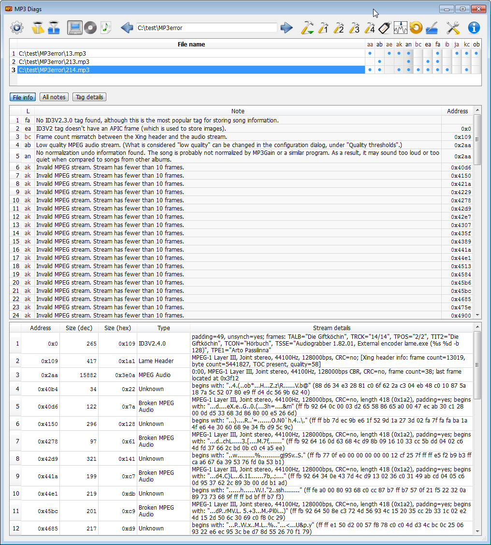Open the note filter (yellow funnel)
The height and width of the screenshot is (545, 491).
pos(38,28)
